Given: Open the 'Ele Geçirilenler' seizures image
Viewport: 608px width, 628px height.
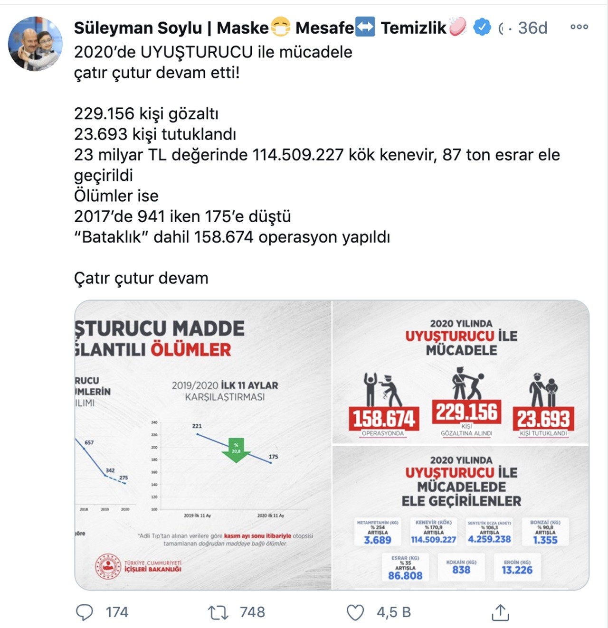Looking at the screenshot, I should pyautogui.click(x=461, y=517).
